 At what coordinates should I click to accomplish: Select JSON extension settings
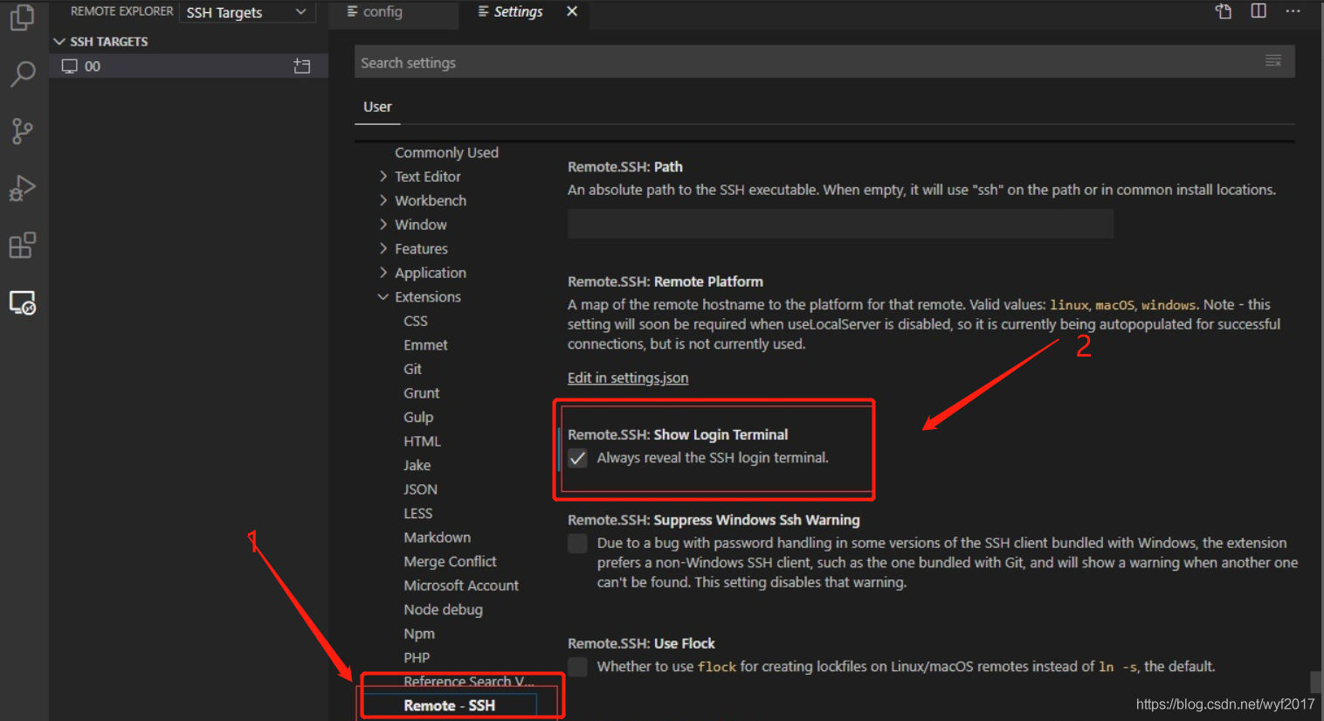[420, 489]
